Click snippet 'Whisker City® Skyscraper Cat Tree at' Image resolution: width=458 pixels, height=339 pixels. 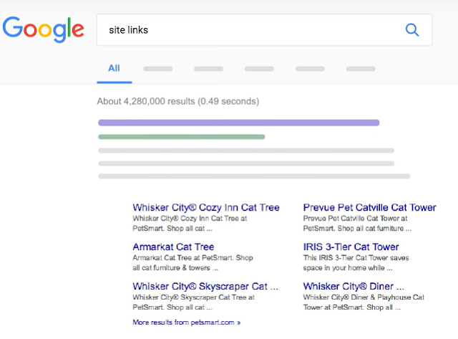click(194, 297)
